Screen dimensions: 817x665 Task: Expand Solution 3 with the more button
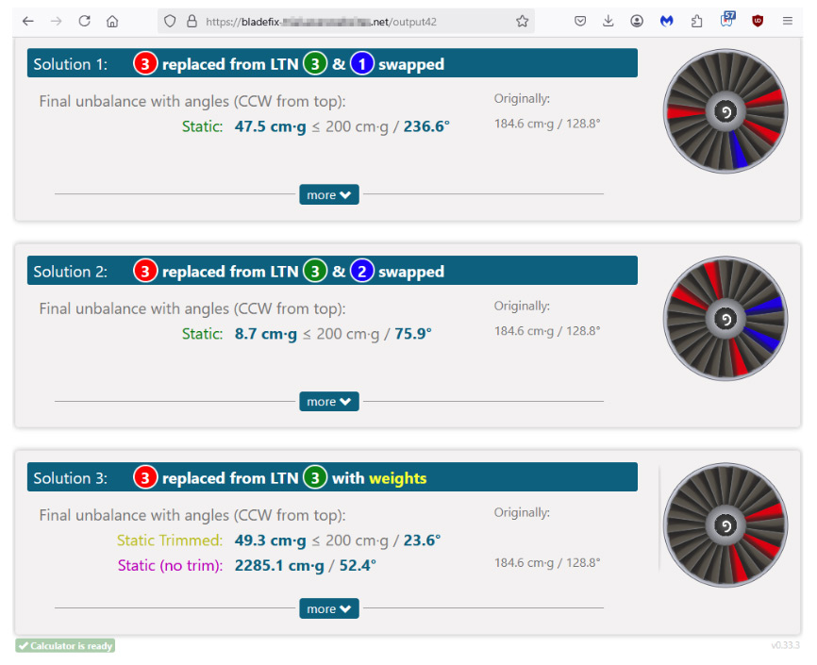[x=329, y=608]
